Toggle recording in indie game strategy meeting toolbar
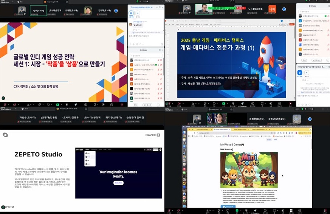 [x=103, y=105]
